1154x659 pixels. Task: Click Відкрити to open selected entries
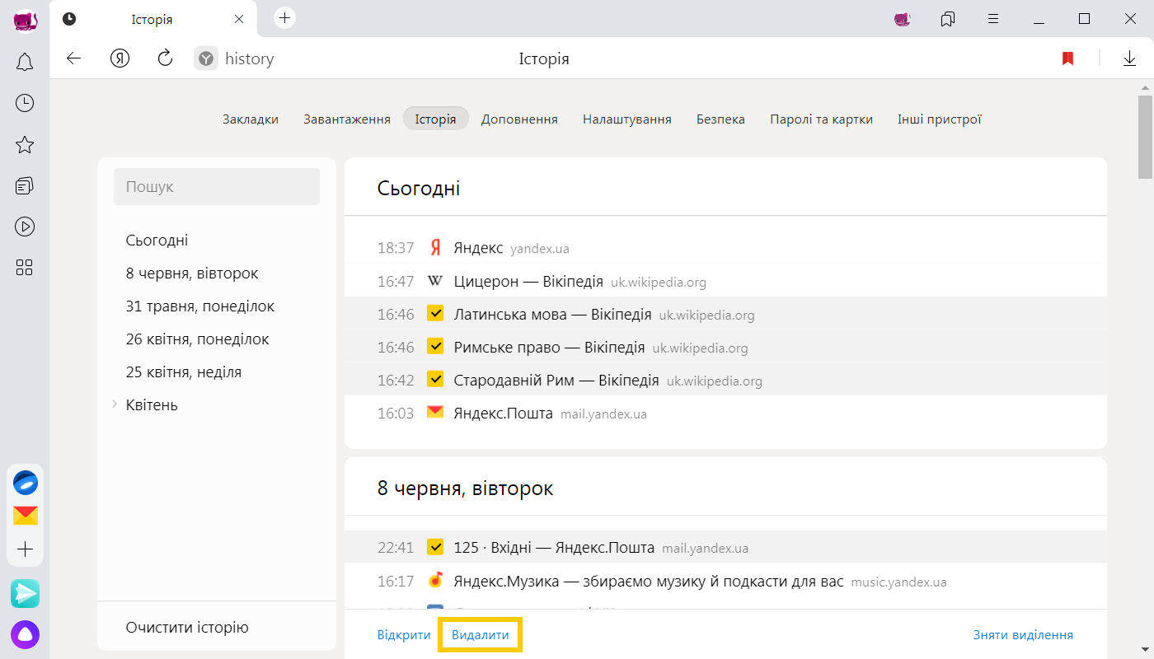[x=404, y=635]
